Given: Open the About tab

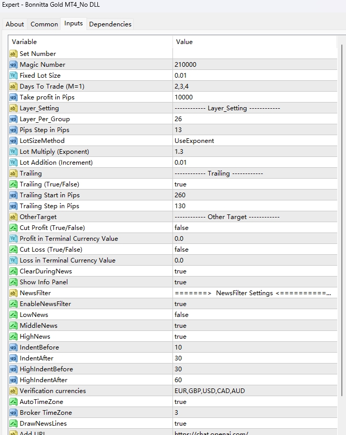Looking at the screenshot, I should pos(15,24).
